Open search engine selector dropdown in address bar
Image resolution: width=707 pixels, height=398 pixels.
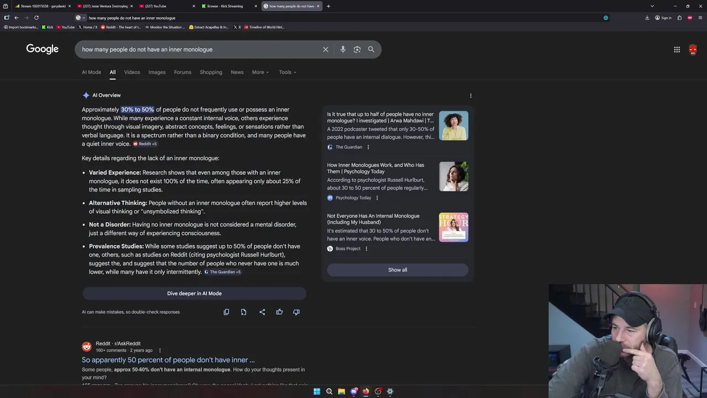coord(81,18)
